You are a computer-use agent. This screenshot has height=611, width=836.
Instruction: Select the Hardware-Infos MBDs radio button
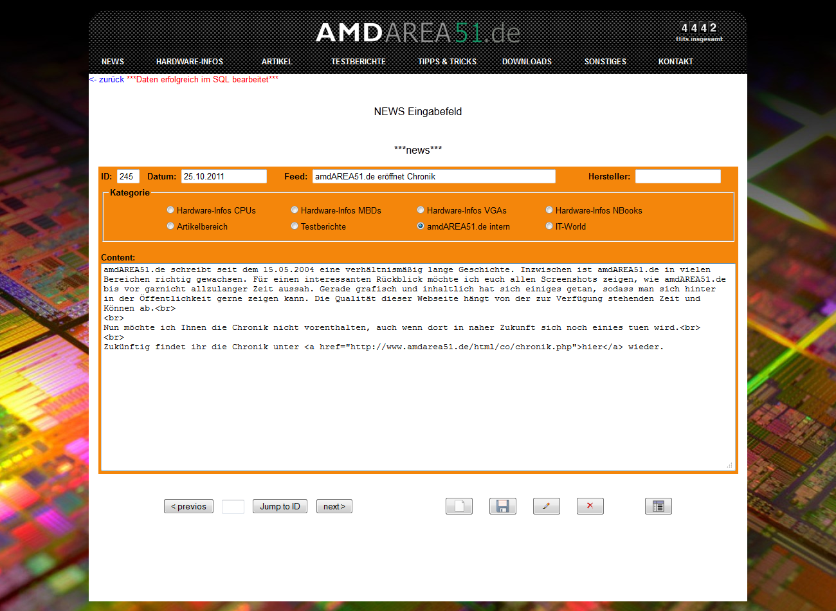click(295, 210)
